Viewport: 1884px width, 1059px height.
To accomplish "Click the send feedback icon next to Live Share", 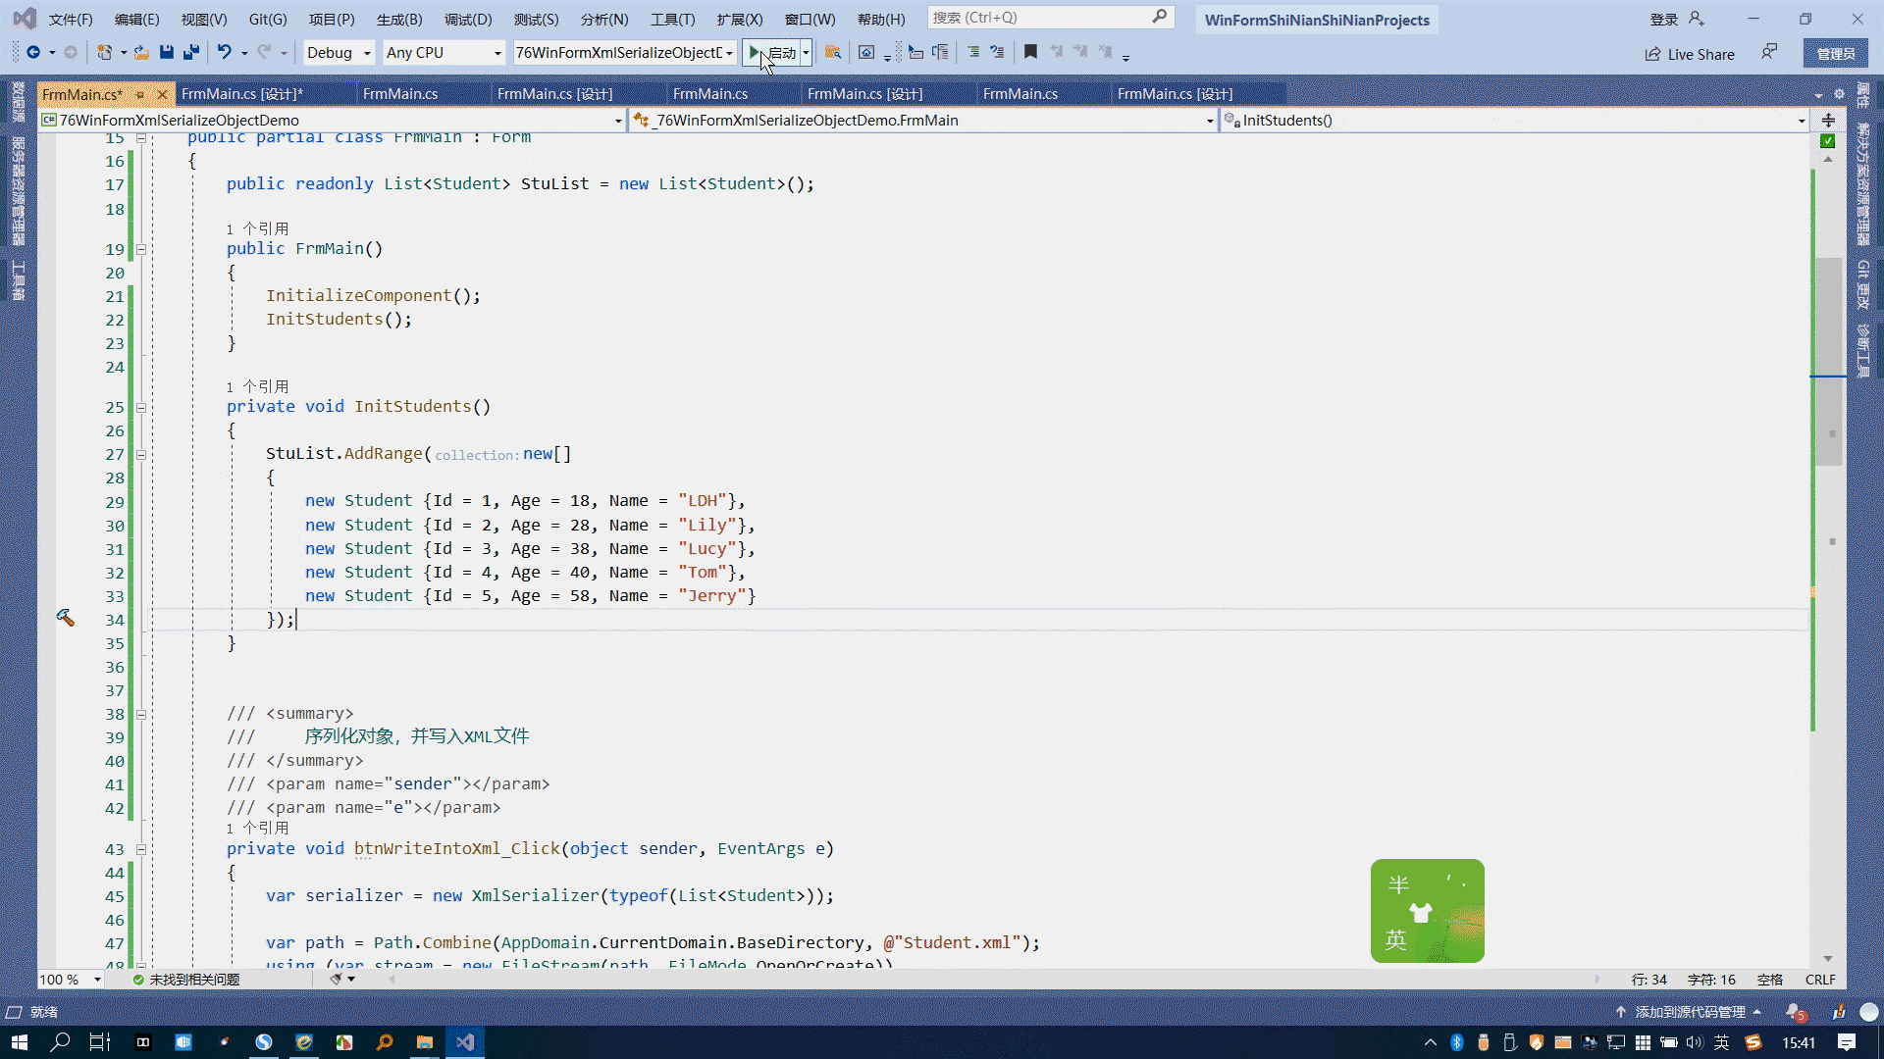I will click(x=1768, y=52).
